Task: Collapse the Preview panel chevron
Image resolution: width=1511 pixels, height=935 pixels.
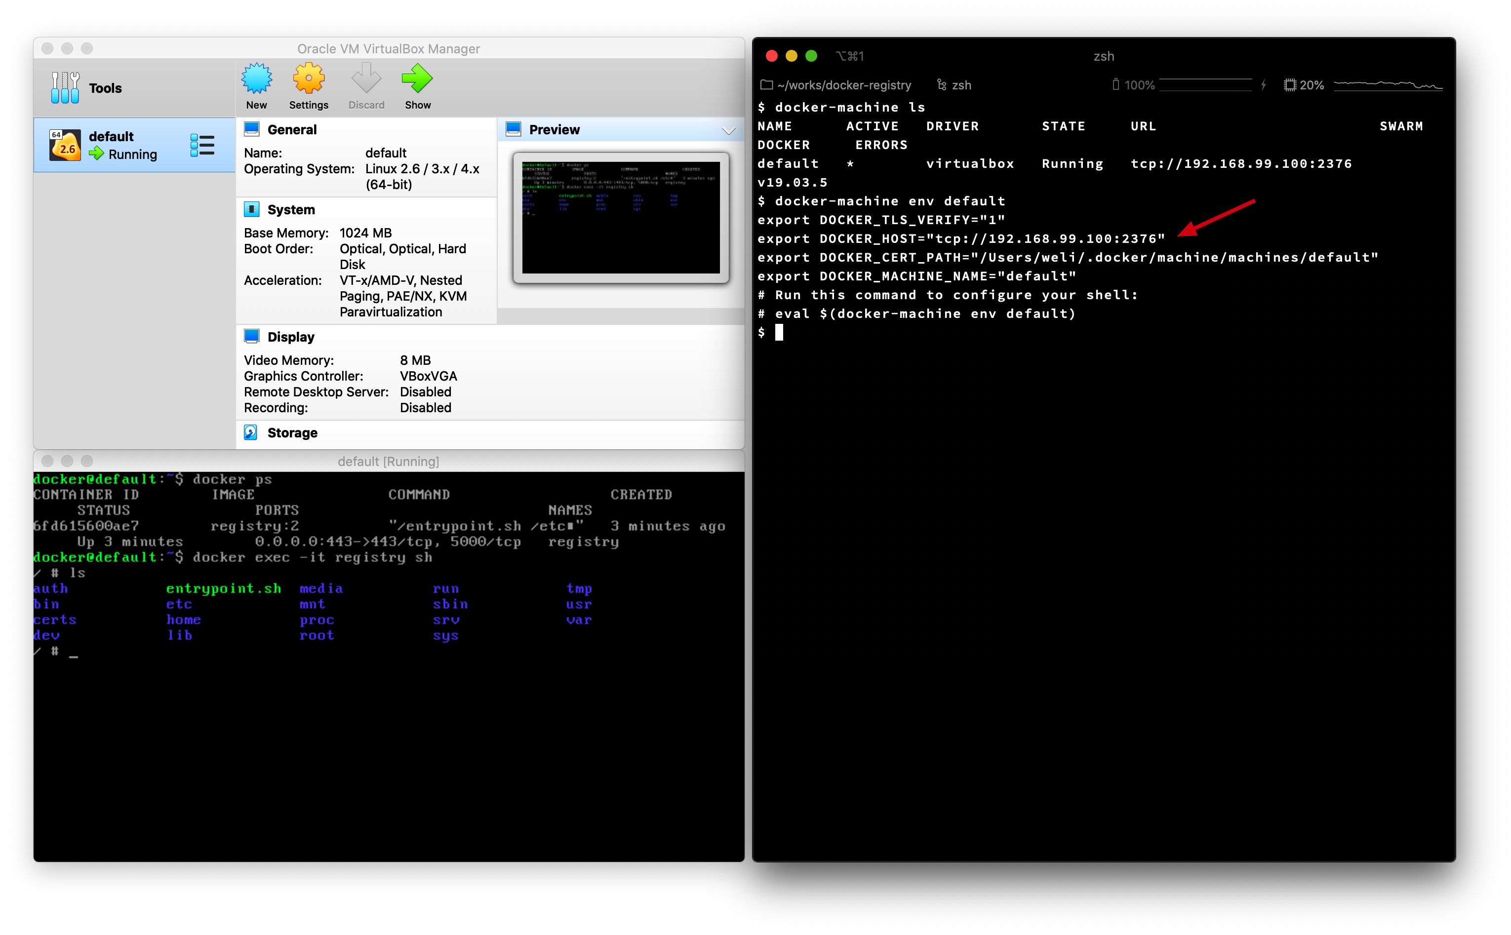Action: coord(728,130)
